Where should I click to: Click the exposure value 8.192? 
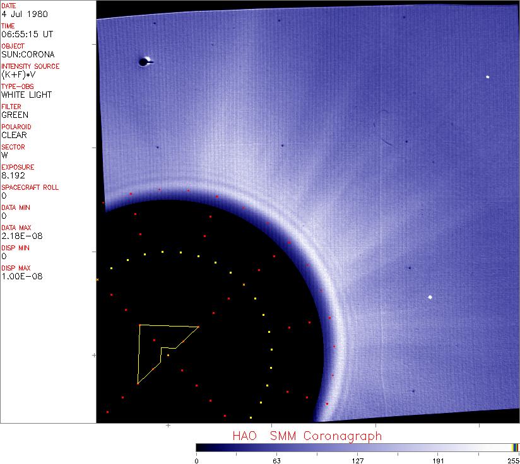(x=13, y=175)
